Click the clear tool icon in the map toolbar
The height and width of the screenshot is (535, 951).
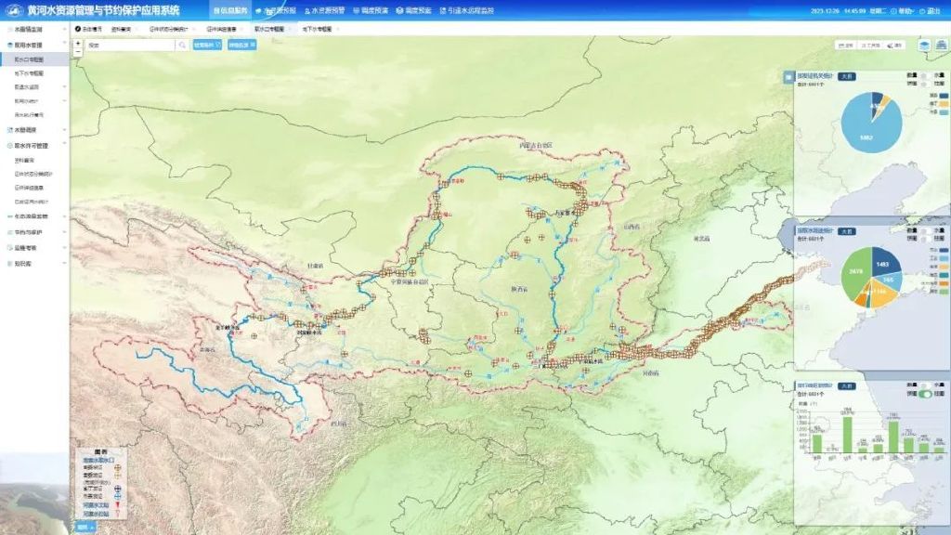891,45
